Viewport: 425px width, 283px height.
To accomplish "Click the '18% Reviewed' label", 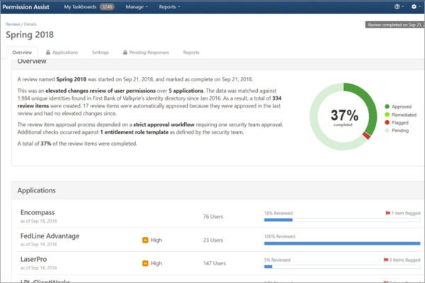I will (x=278, y=213).
